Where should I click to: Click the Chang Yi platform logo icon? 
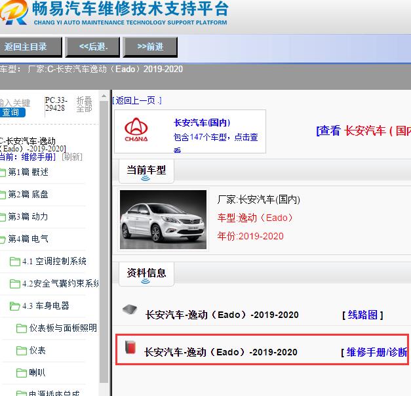[13, 12]
